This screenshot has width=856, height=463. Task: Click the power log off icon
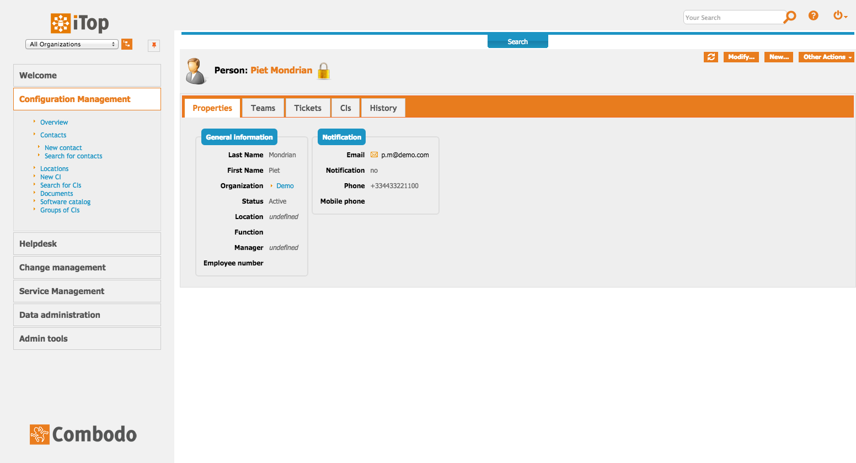point(838,16)
